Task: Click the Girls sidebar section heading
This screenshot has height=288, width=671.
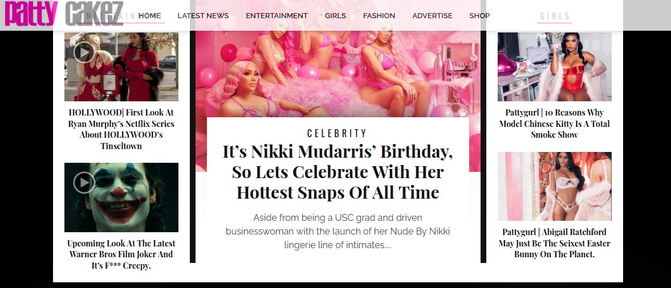Action: point(555,17)
